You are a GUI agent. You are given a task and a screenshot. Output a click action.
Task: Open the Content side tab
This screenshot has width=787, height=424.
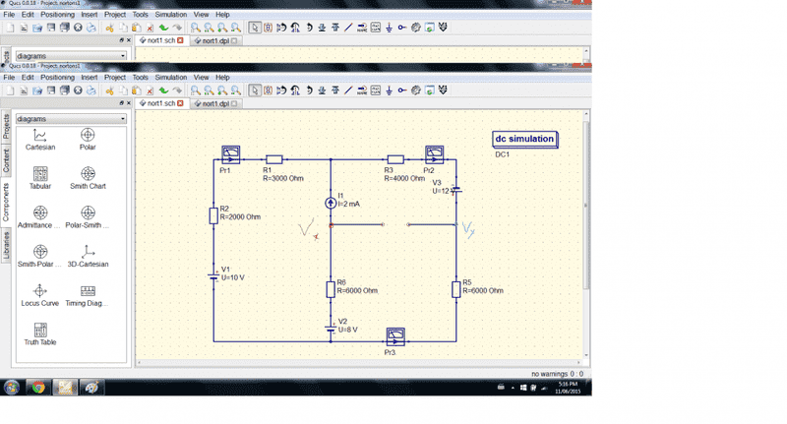coord(6,160)
